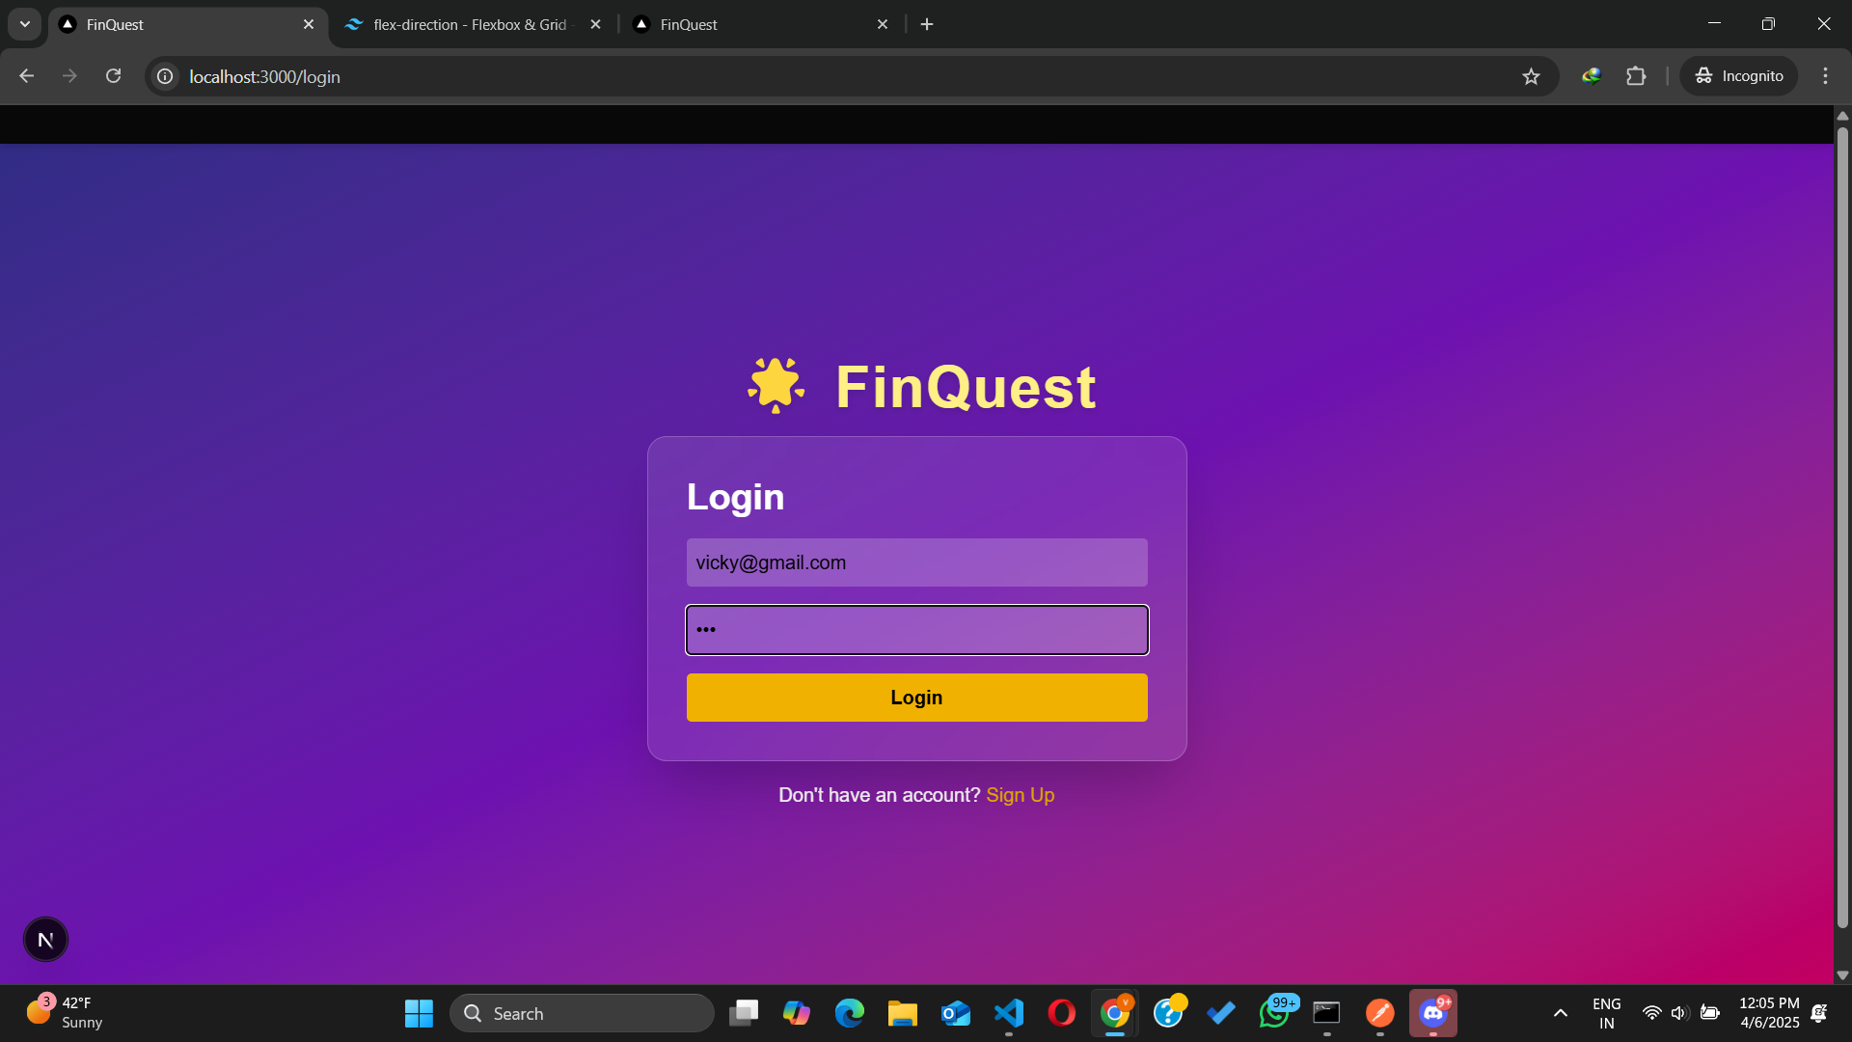Follow the Sign Up link
Viewport: 1852px width, 1042px height.
coord(1020,795)
